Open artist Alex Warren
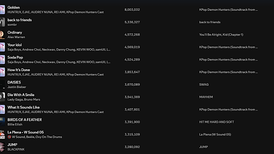Screen dimensions: 274x154 16,37
